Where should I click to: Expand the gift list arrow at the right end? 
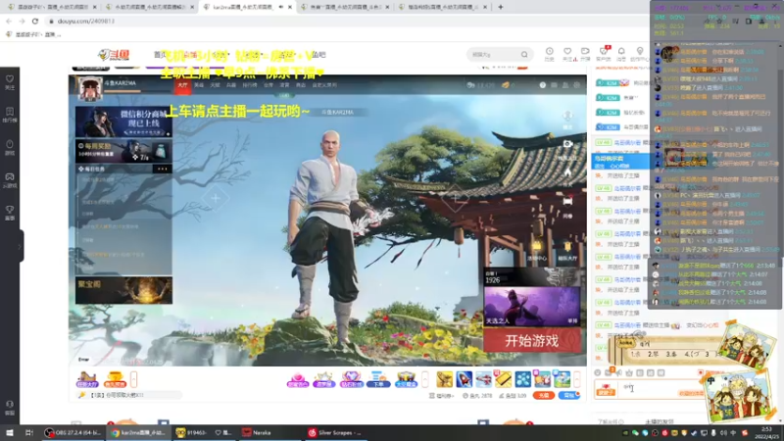tap(577, 379)
